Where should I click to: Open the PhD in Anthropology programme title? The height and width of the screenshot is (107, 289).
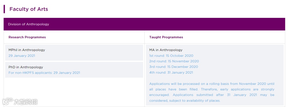pos(26,67)
